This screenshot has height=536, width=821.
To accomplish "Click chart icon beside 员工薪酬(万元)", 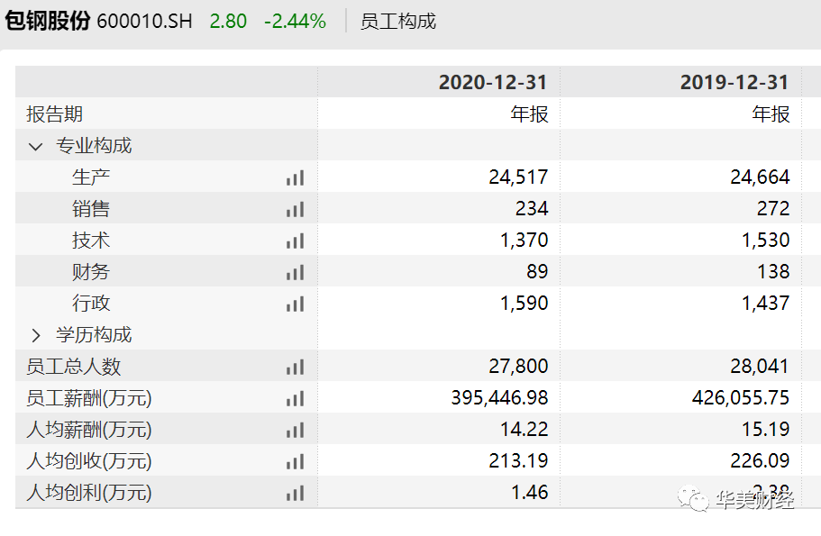I will pyautogui.click(x=296, y=398).
